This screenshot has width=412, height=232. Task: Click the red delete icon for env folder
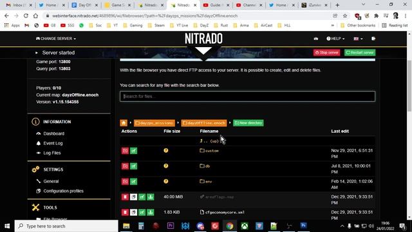tap(125, 182)
